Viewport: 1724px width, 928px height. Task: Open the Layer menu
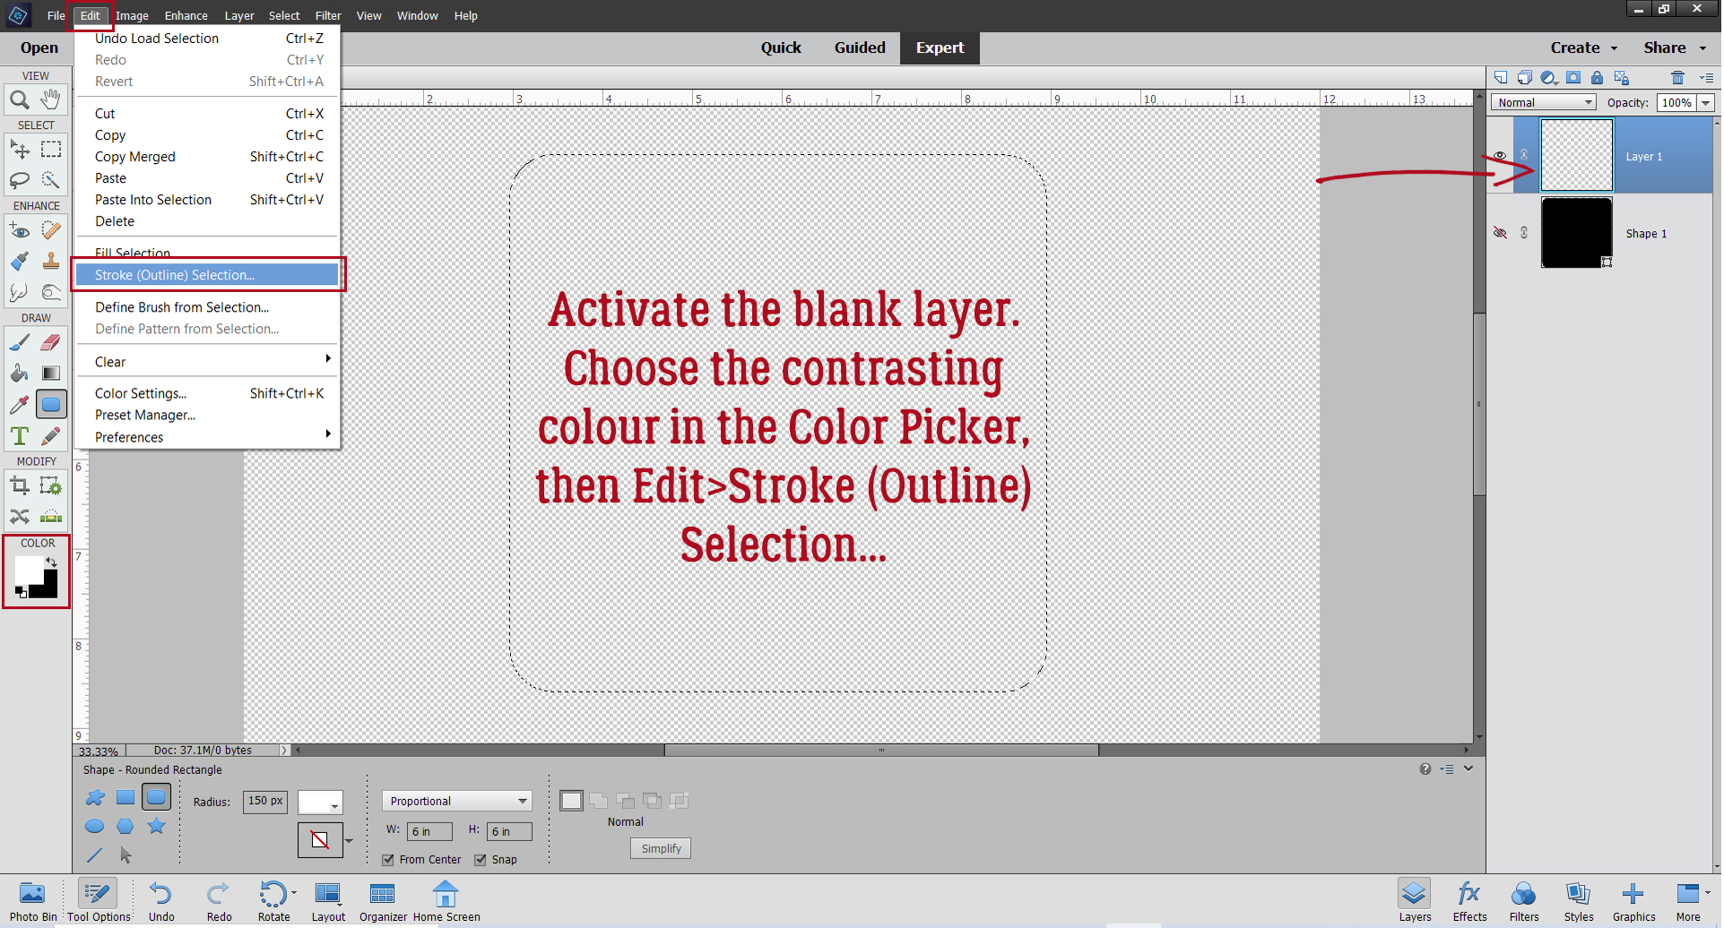tap(239, 15)
